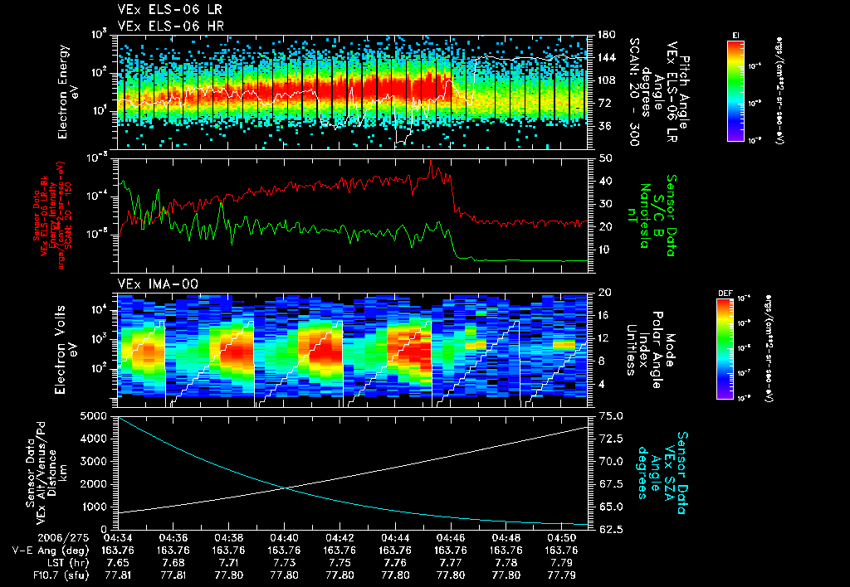Click the LST value '7.76'
850x587 pixels.
[395, 563]
